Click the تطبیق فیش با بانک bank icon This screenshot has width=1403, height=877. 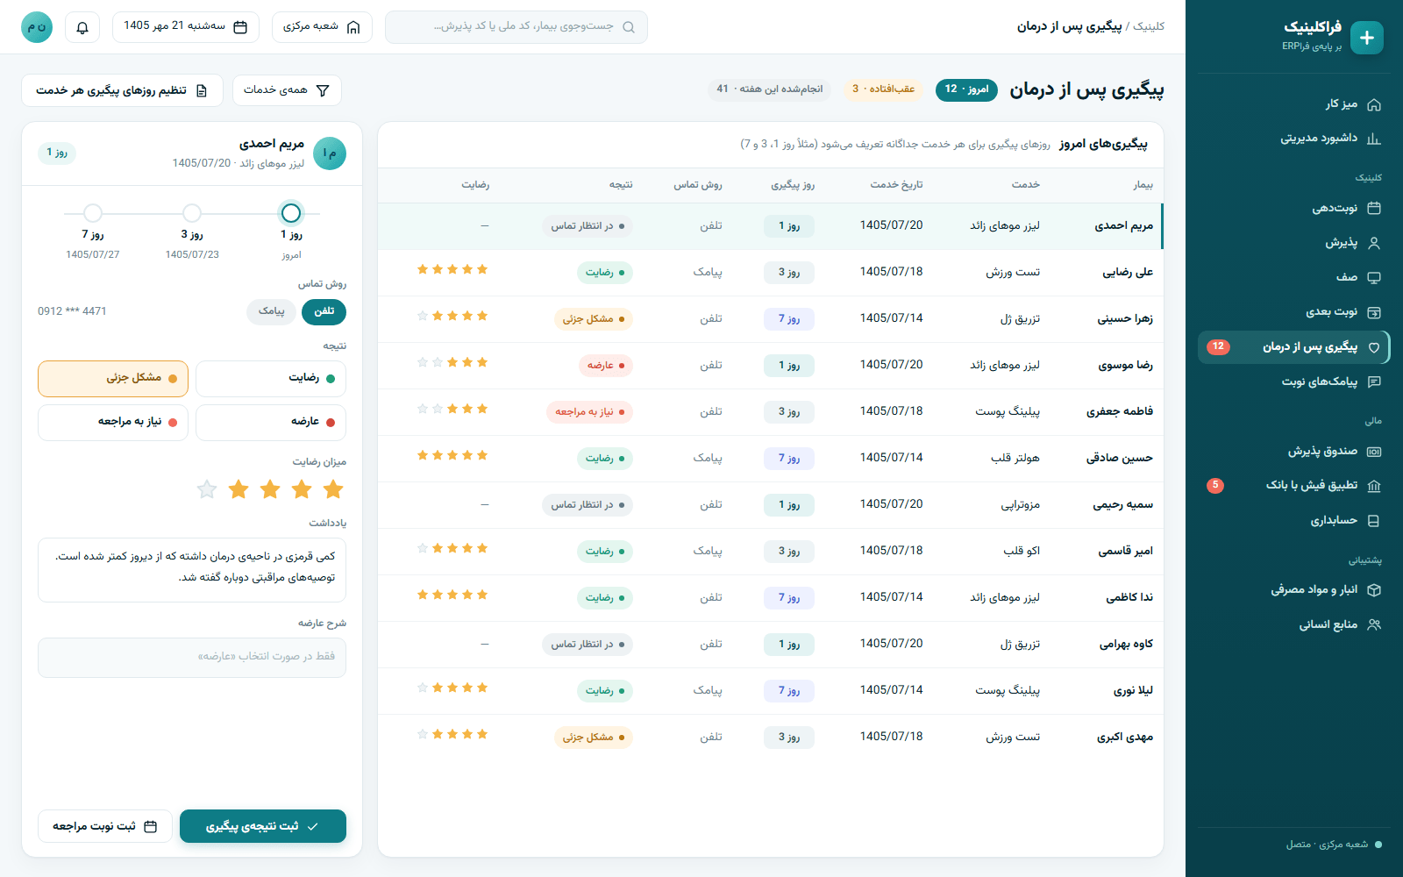[1374, 486]
